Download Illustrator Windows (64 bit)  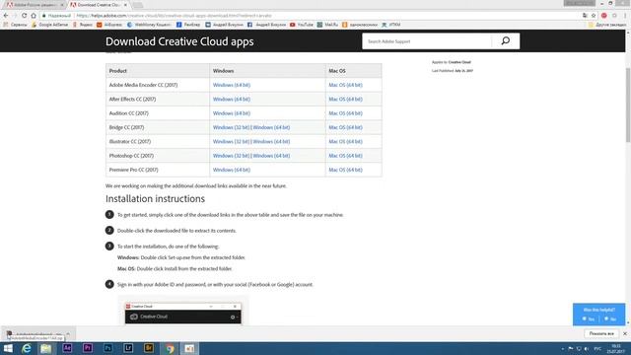[271, 141]
